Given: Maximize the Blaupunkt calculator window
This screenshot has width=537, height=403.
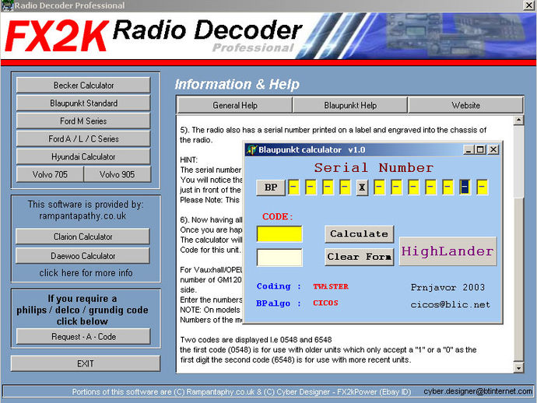Looking at the screenshot, I should point(480,149).
